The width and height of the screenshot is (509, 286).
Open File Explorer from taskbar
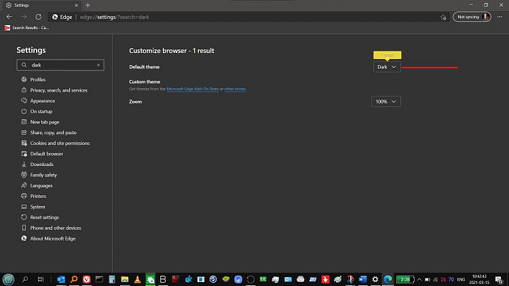[125, 279]
